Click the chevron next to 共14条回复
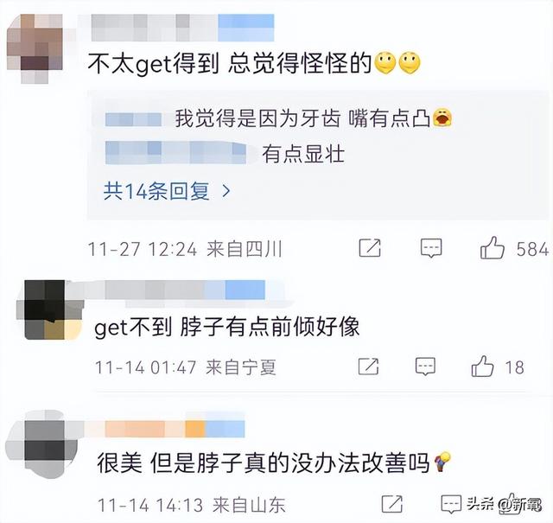The image size is (553, 523). point(226,191)
